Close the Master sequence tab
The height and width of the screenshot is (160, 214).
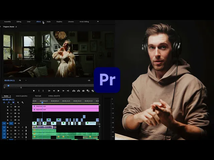pyautogui.click(x=2, y=96)
